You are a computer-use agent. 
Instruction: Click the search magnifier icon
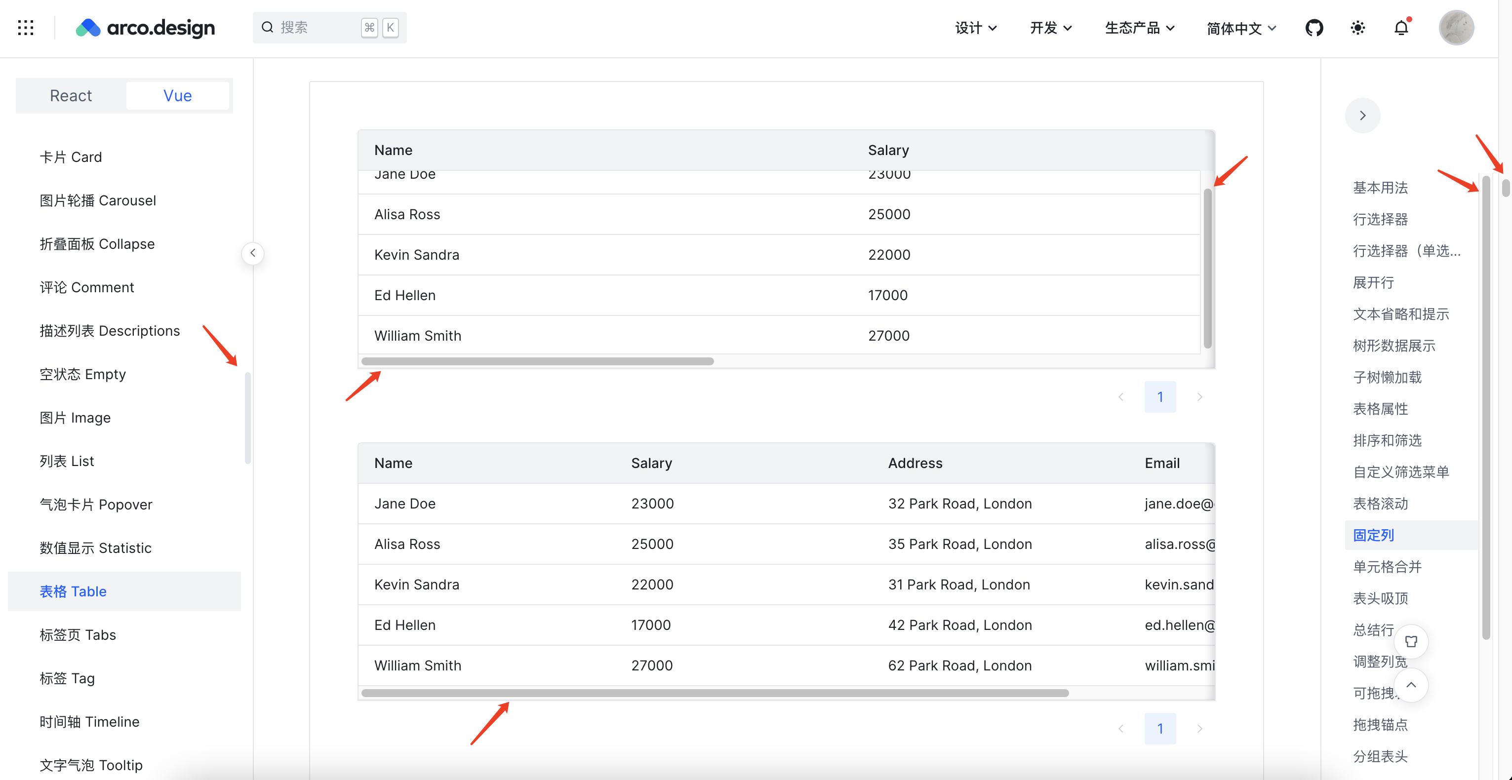[267, 27]
